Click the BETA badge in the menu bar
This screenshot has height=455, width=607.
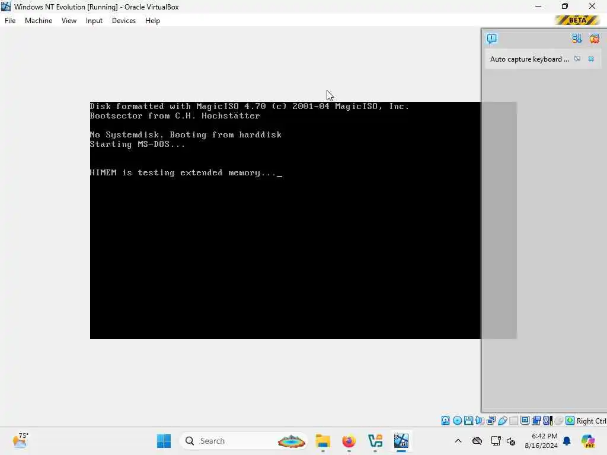click(x=577, y=20)
